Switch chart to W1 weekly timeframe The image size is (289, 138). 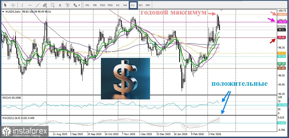click(x=141, y=5)
